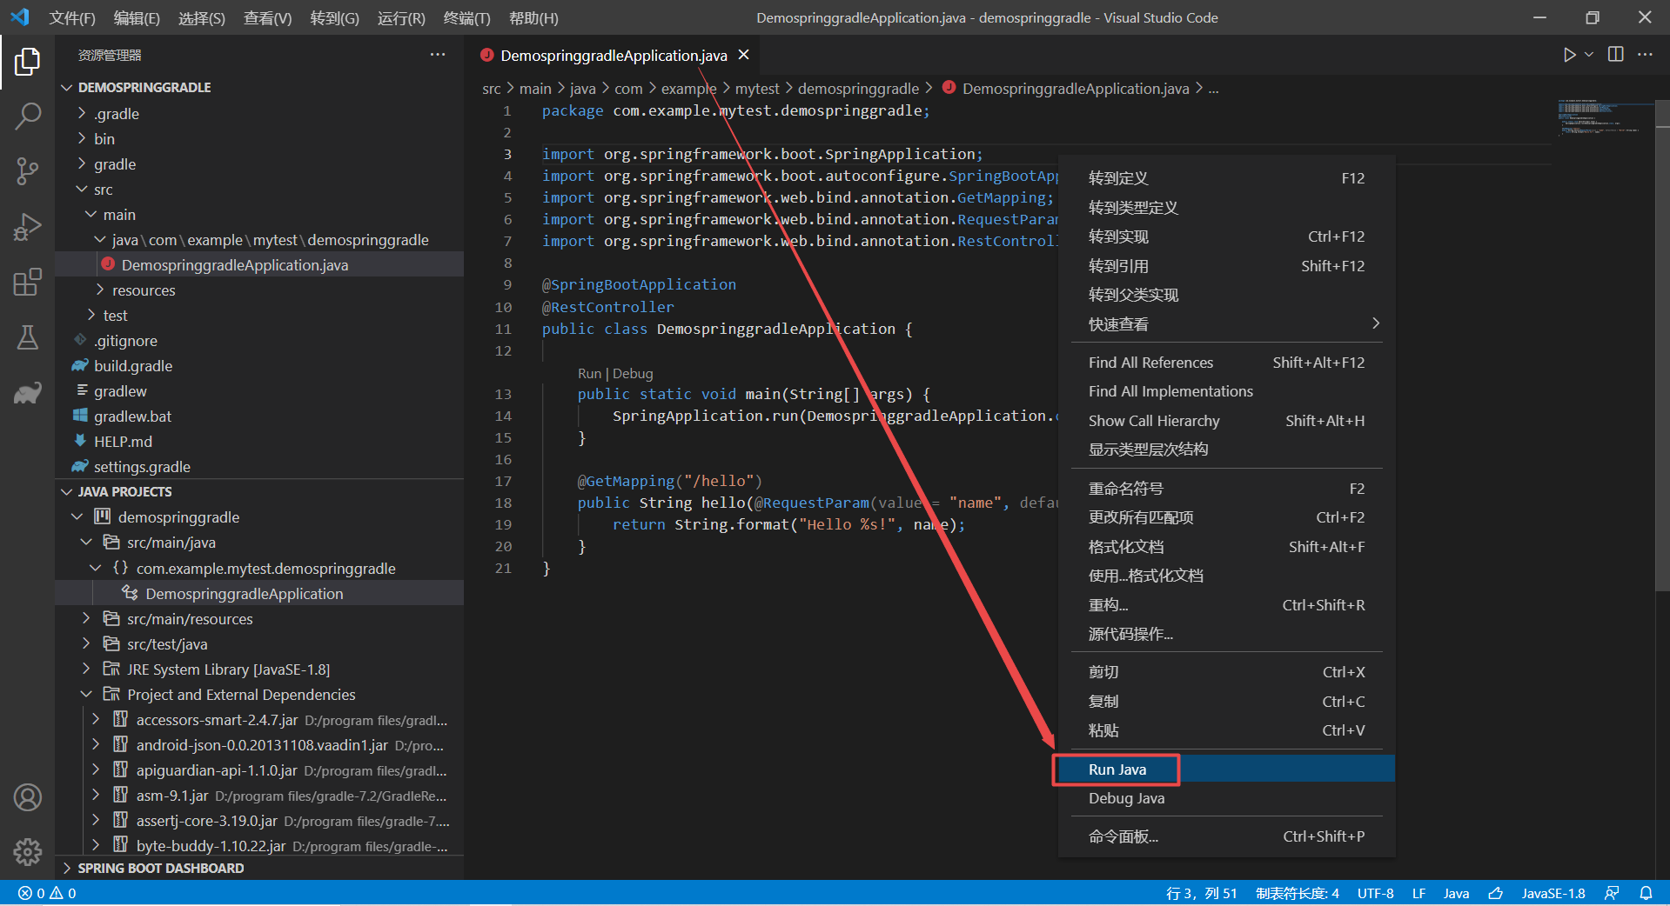The height and width of the screenshot is (906, 1670).
Task: Click the VS Code logo icon
Action: (20, 17)
